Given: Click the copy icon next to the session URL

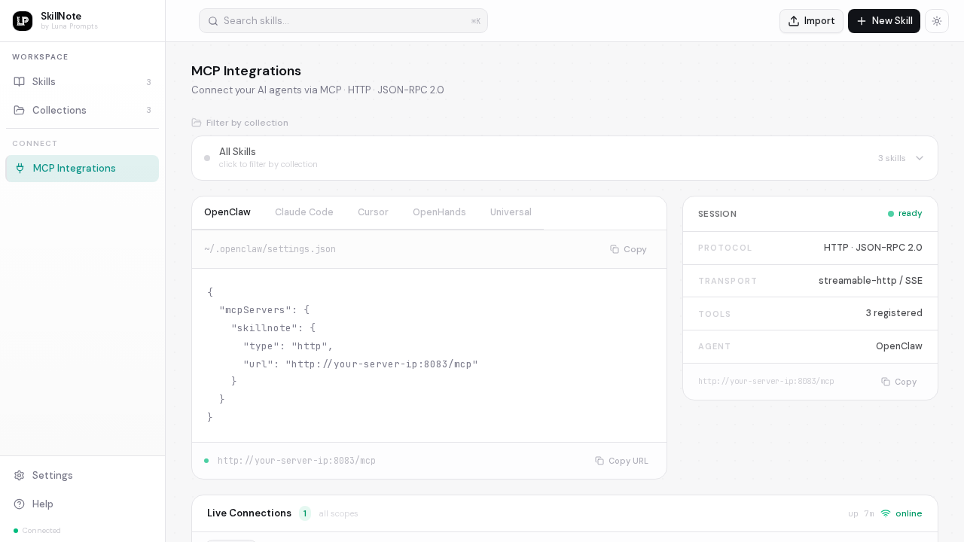Looking at the screenshot, I should point(886,382).
